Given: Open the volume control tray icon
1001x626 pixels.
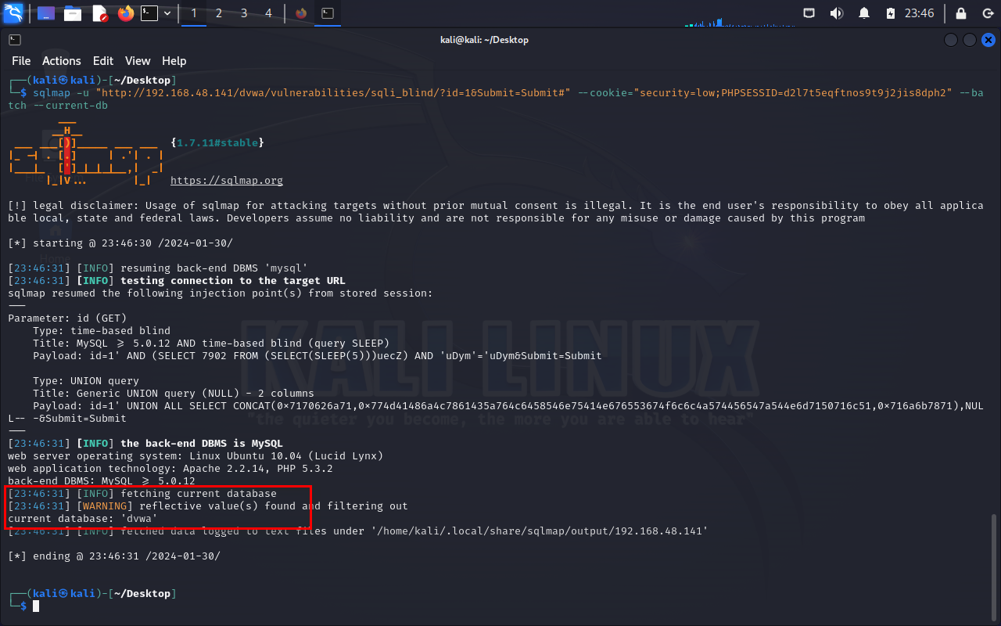Looking at the screenshot, I should coord(836,13).
